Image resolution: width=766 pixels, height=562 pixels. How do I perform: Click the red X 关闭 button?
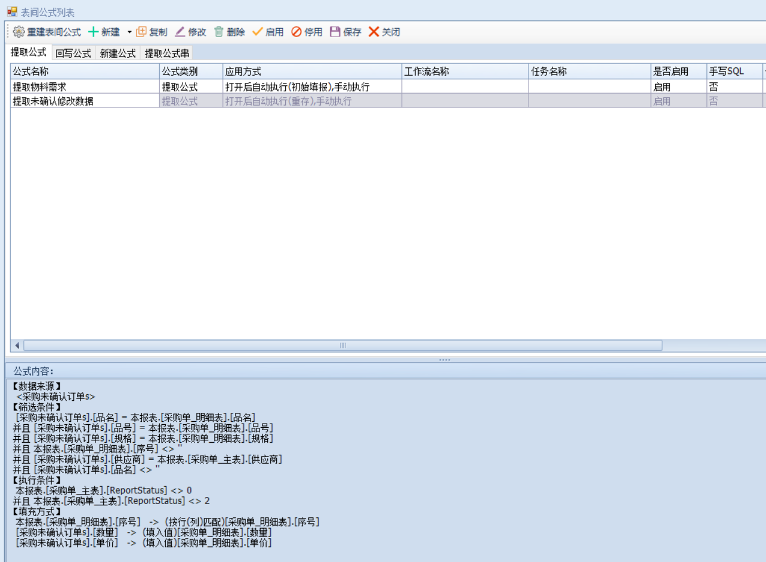coord(374,32)
